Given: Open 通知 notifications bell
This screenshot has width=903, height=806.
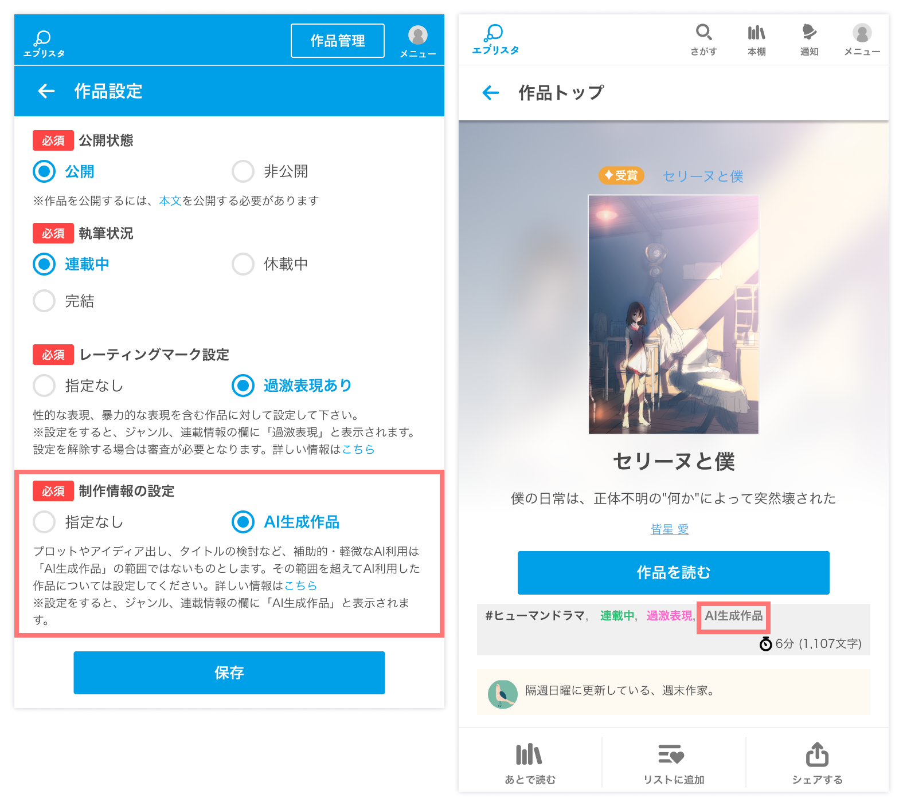Looking at the screenshot, I should (809, 40).
